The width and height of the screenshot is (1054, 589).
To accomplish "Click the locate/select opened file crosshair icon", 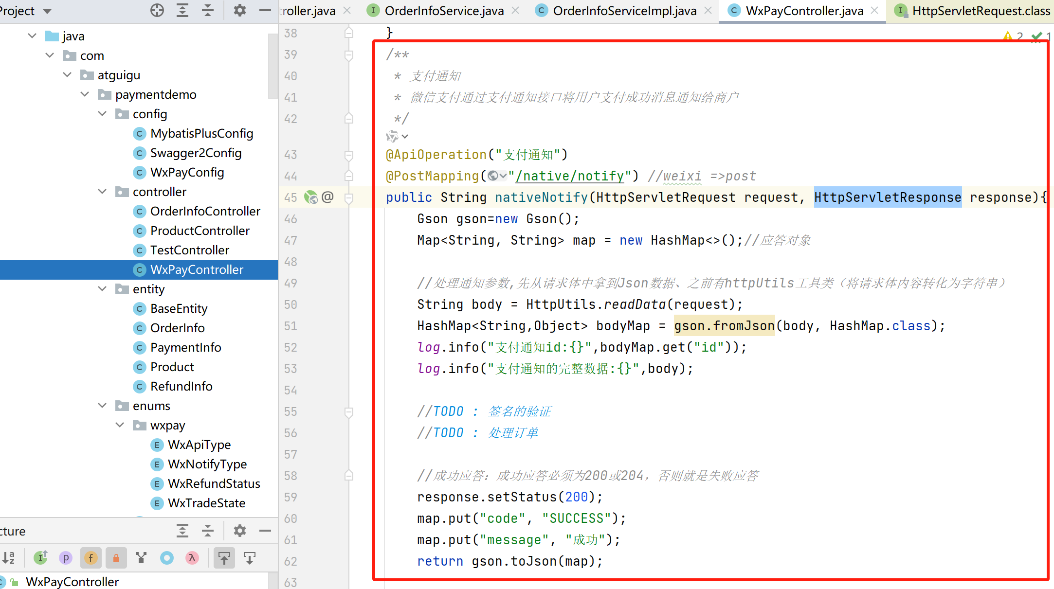I will 157,10.
